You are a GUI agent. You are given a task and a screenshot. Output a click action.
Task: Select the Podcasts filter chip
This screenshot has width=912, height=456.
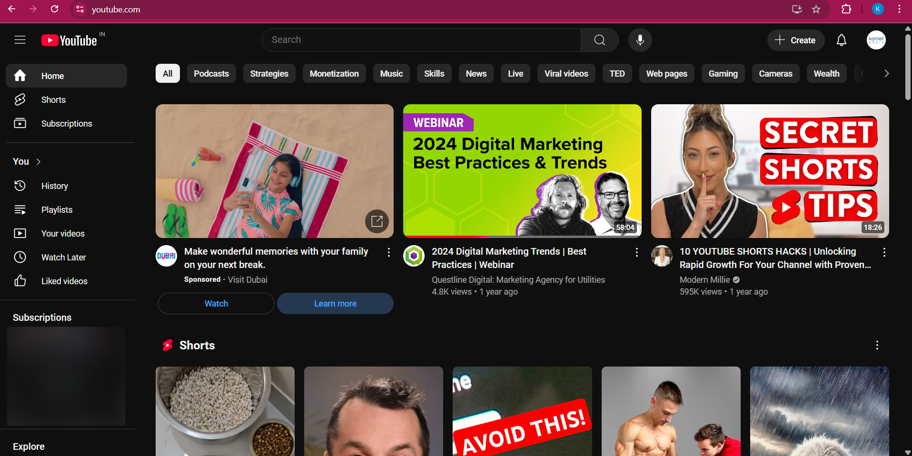pyautogui.click(x=211, y=73)
